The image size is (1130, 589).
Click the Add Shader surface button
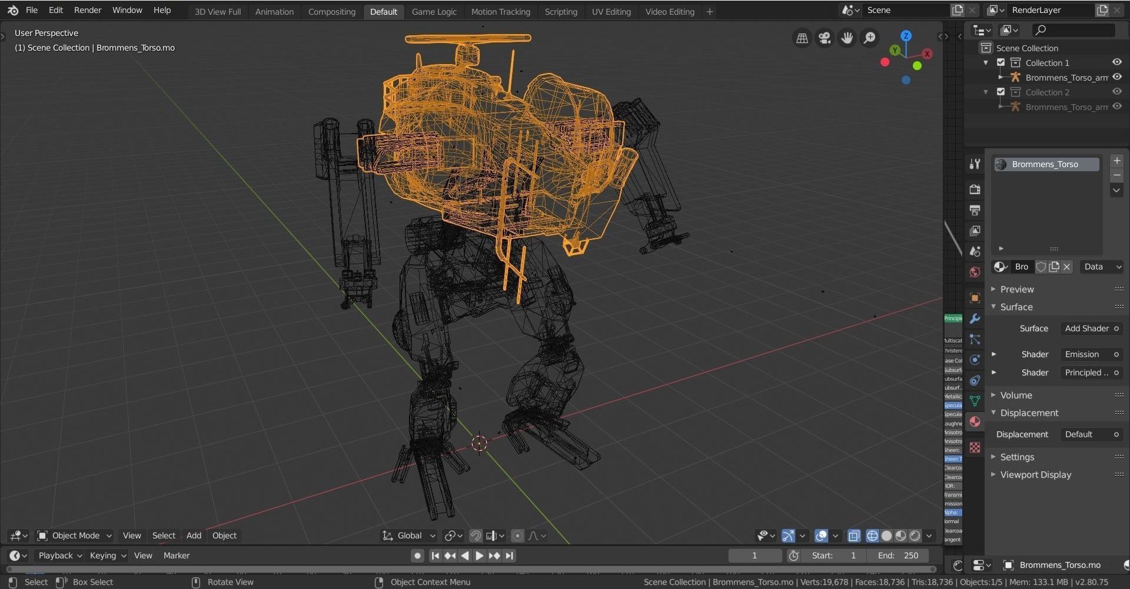click(x=1091, y=328)
